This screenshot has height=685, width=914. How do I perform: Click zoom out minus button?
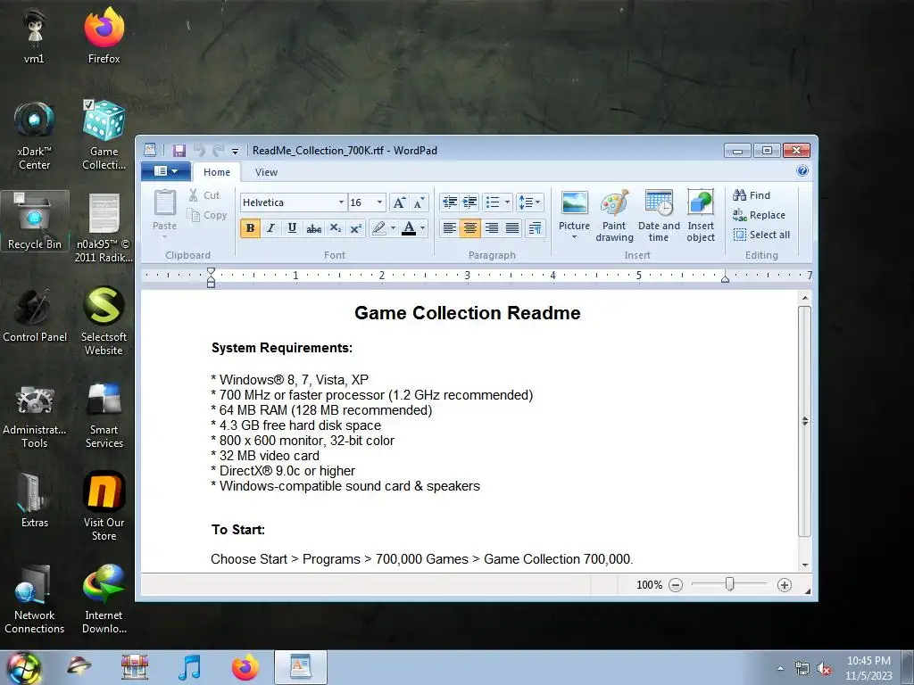(x=676, y=585)
